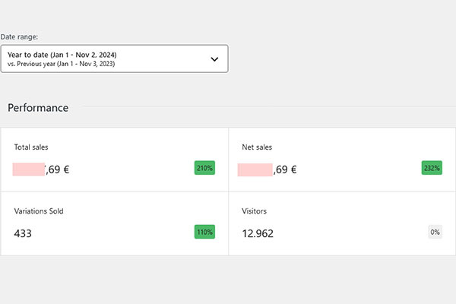The height and width of the screenshot is (304, 456).
Task: Click the green 210% change badge
Action: [x=204, y=168]
